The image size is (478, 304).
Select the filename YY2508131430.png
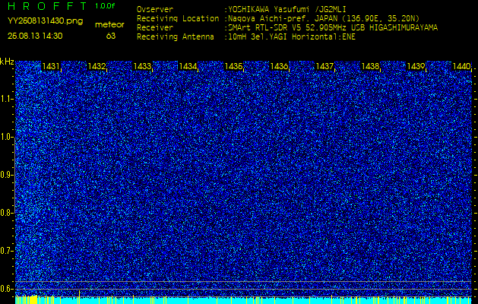[45, 21]
